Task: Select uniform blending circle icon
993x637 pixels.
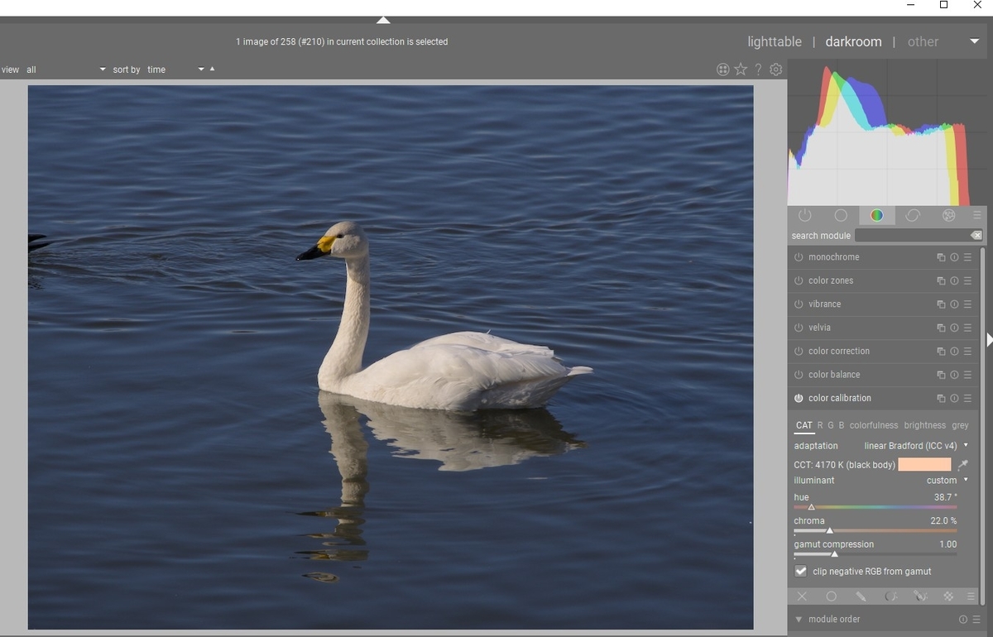Action: 832,596
